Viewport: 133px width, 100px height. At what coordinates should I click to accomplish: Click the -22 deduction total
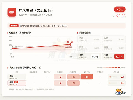pyautogui.click(x=122, y=77)
